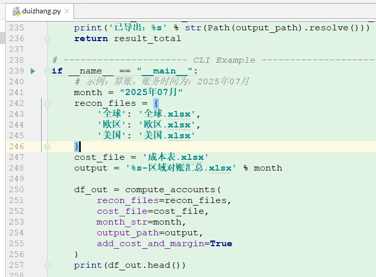Click the 'if' keyword on line 239
The image size is (376, 277).
57,71
